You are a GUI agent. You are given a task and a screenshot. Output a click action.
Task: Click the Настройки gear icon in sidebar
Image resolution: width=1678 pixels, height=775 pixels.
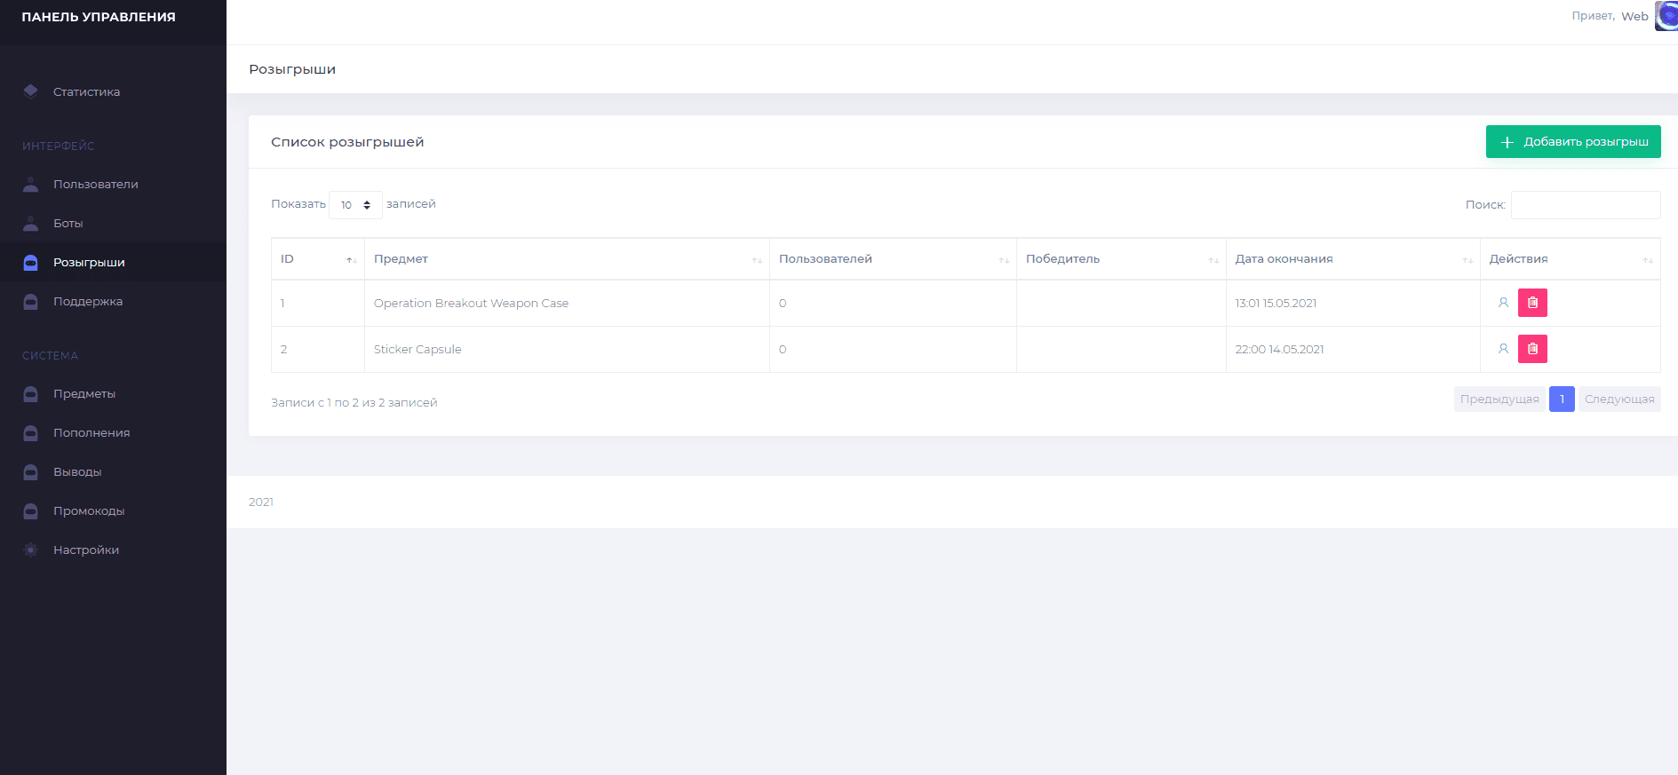click(x=31, y=550)
